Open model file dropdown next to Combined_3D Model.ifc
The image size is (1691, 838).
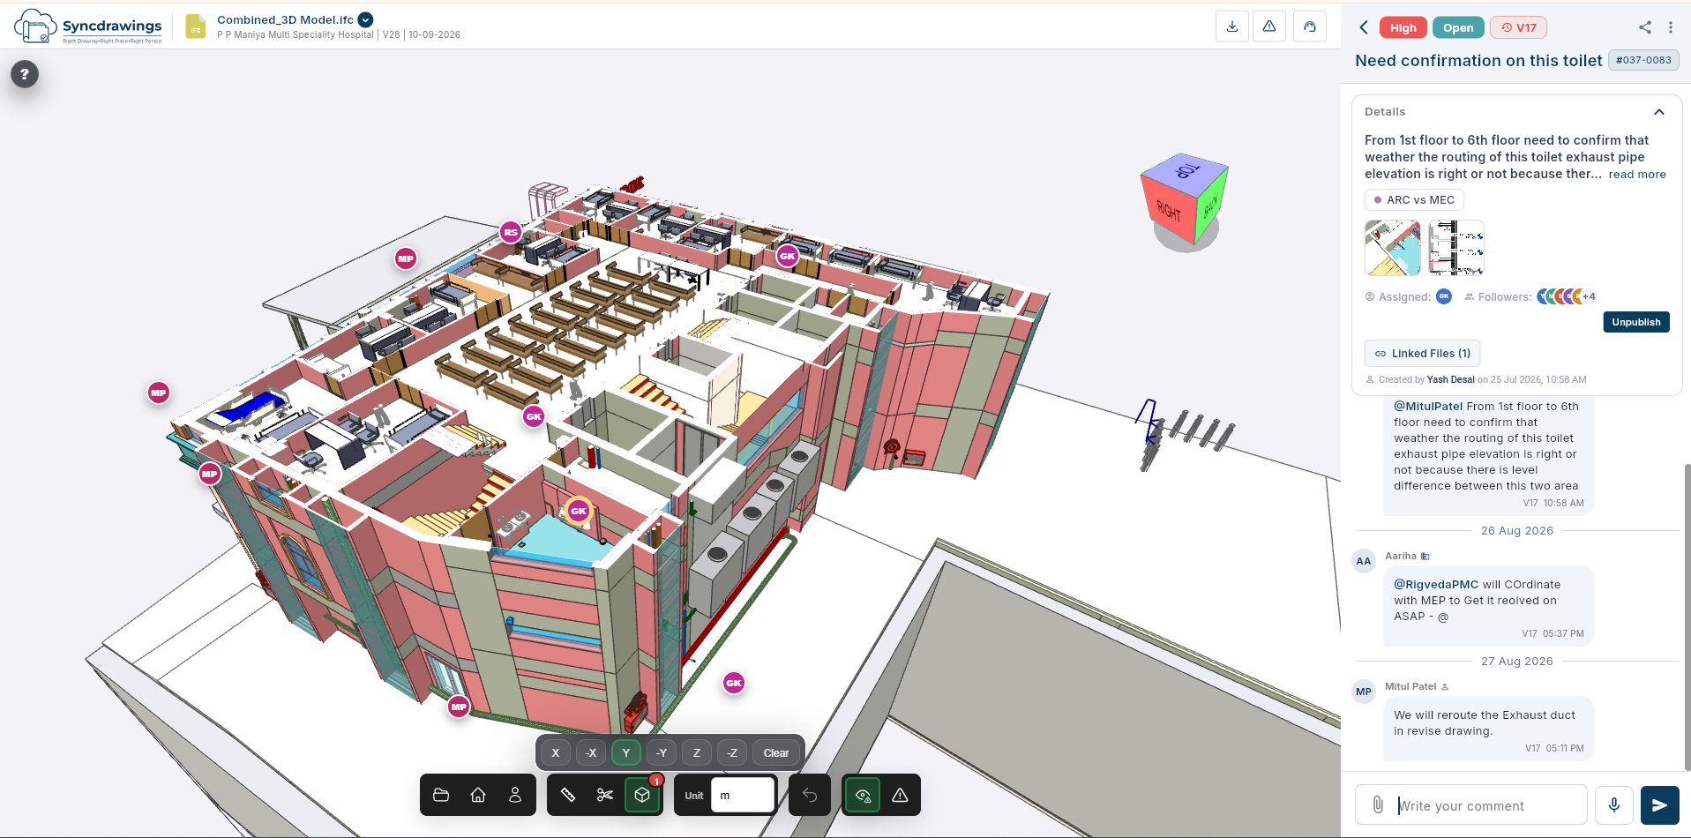tap(365, 19)
